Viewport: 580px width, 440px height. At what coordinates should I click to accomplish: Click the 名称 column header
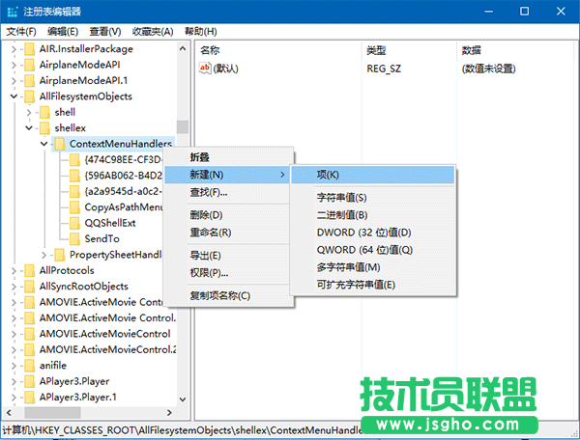(x=210, y=49)
